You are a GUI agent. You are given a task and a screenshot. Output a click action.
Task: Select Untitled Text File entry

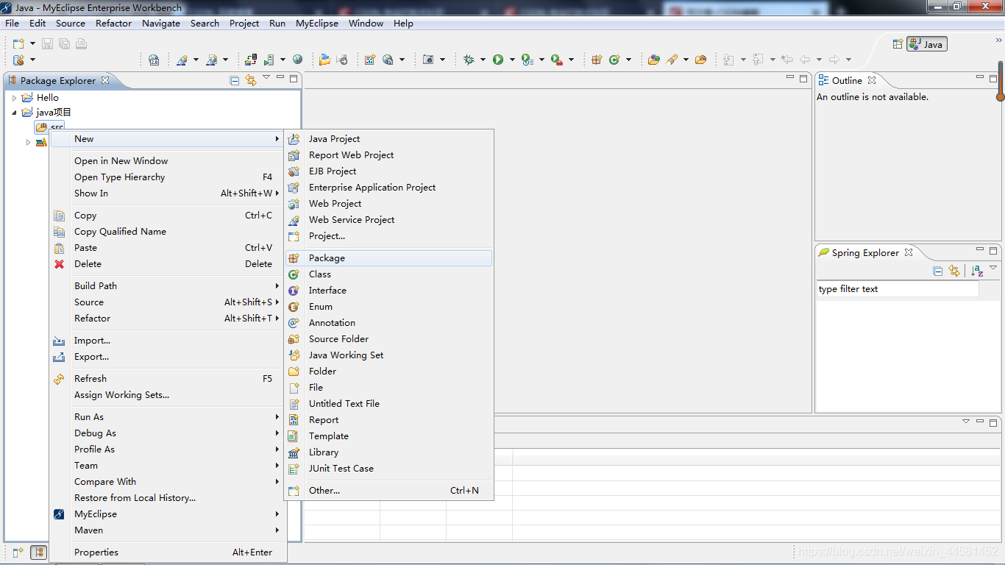tap(388, 404)
